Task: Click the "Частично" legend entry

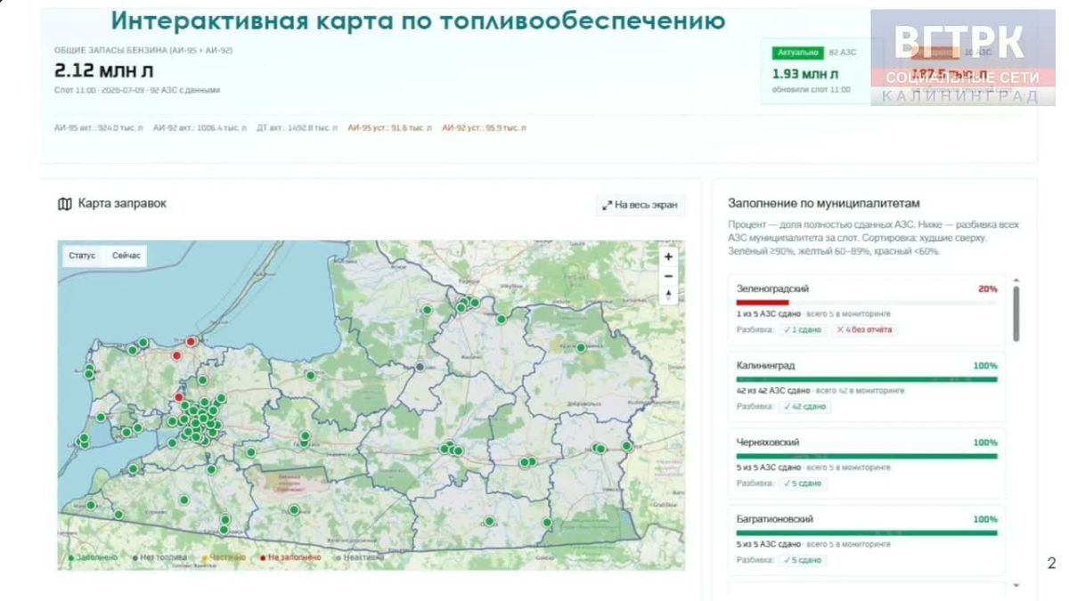Action: pos(224,557)
